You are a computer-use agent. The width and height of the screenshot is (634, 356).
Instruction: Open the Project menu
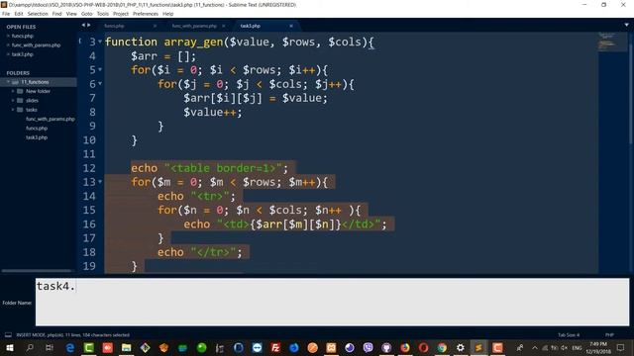pos(121,14)
